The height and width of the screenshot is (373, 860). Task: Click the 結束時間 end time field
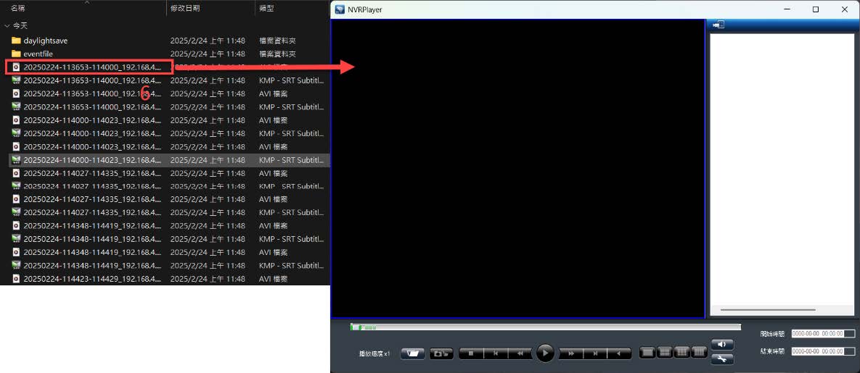817,351
